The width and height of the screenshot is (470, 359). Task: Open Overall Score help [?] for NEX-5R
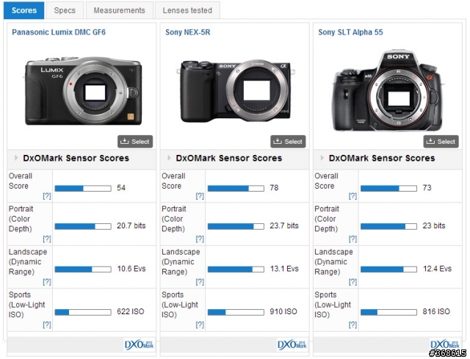[x=200, y=196]
